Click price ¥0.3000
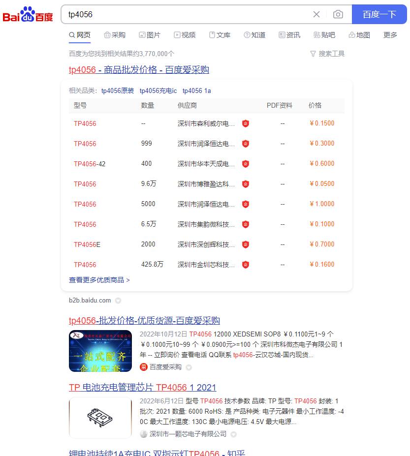The height and width of the screenshot is (456, 410). tap(322, 143)
